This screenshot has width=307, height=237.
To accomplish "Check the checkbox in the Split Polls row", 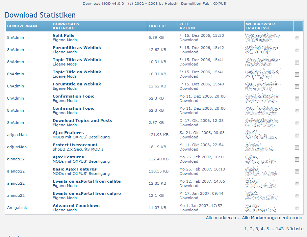I will pyautogui.click(x=297, y=38).
